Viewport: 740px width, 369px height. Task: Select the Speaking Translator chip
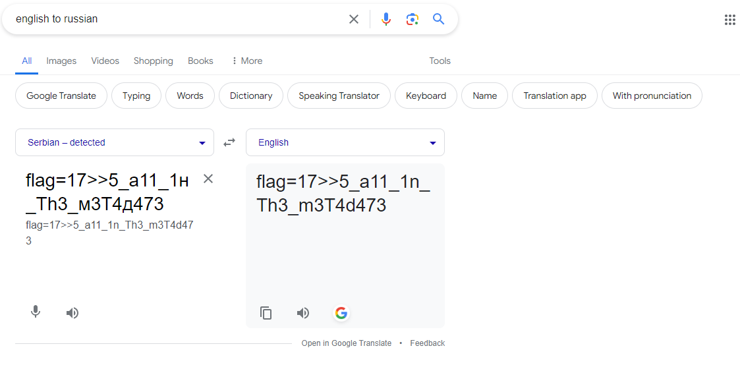pos(339,96)
